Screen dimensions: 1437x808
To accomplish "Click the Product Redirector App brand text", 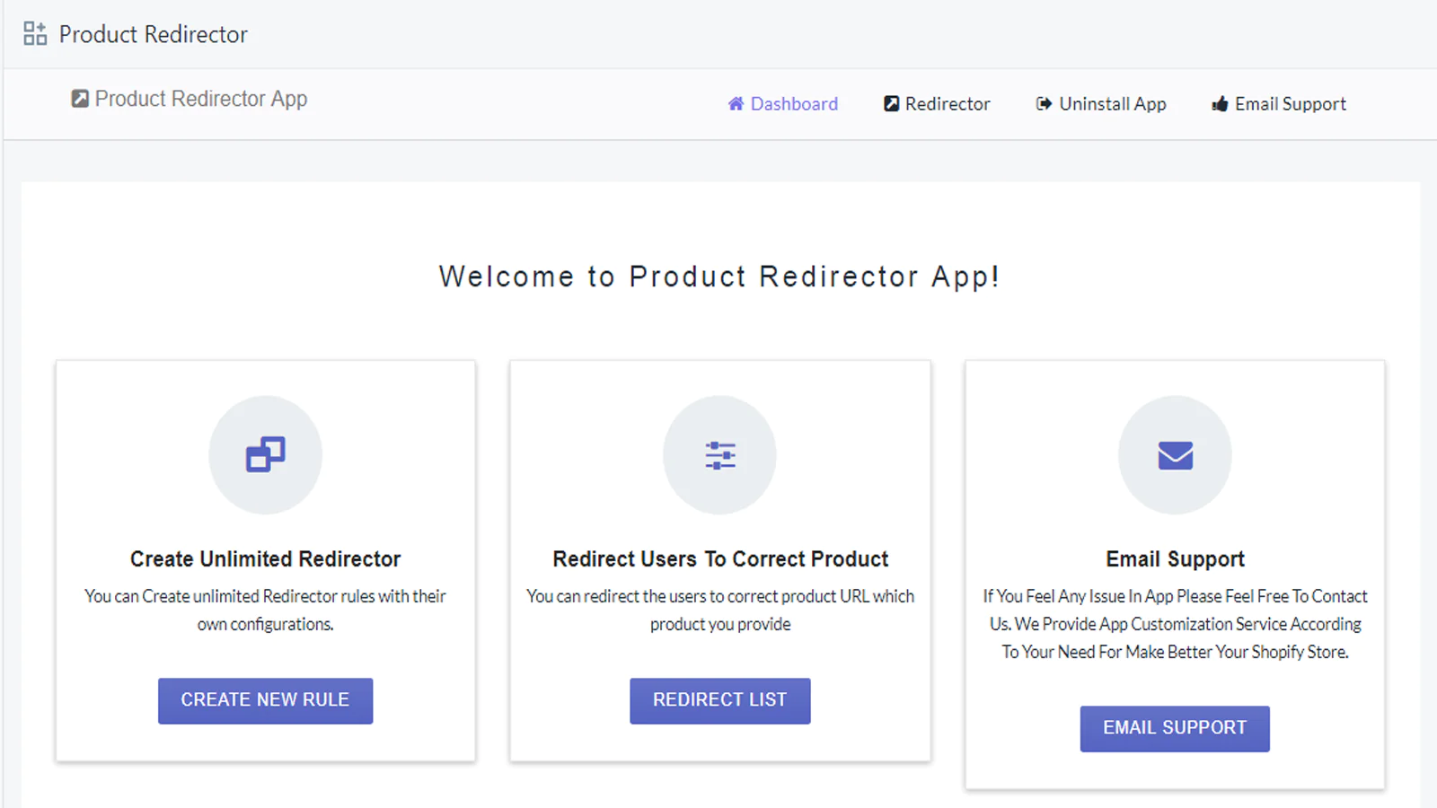I will [201, 99].
